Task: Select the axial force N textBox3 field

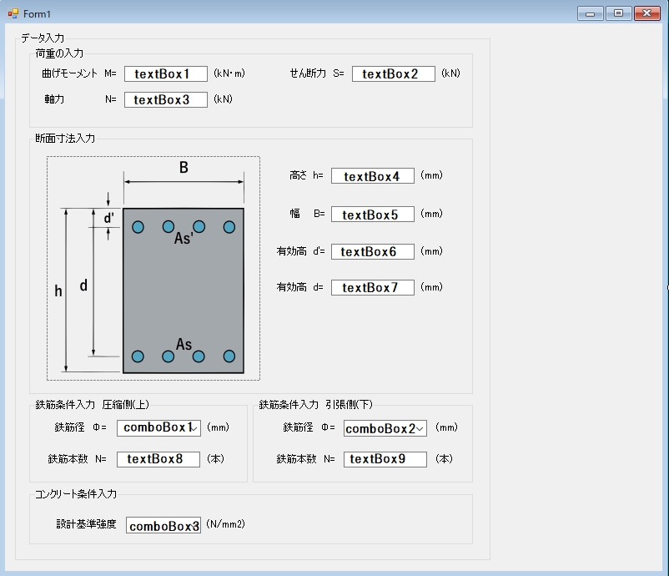Action: click(165, 100)
